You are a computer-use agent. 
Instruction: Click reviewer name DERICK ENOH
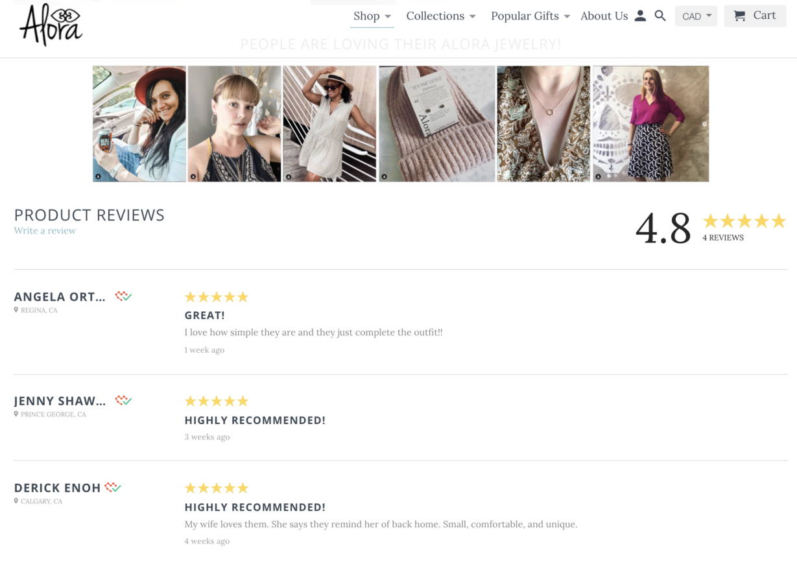[x=57, y=488]
